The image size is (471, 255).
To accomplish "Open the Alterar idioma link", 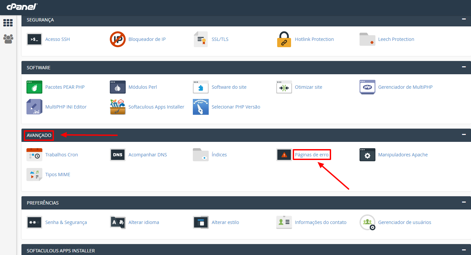I will click(144, 222).
